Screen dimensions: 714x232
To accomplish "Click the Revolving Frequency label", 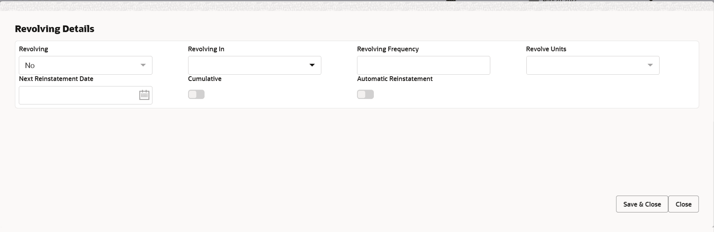I will (388, 49).
